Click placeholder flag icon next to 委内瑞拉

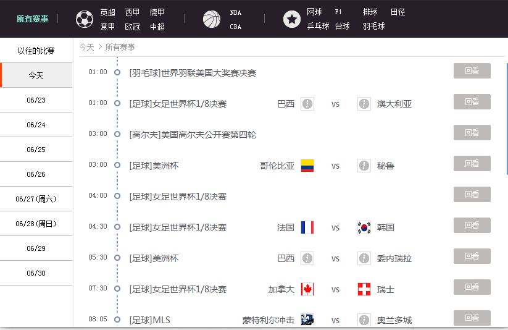coord(364,258)
